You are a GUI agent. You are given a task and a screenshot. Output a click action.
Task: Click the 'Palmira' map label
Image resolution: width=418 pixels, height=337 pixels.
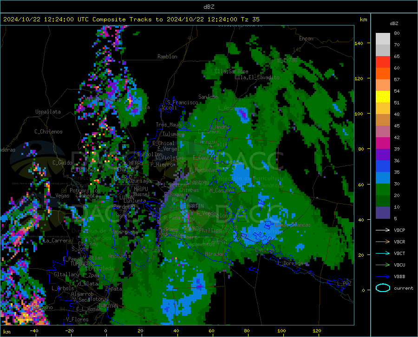point(182,199)
